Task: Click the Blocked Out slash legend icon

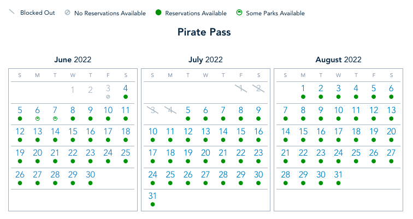Action: 11,13
